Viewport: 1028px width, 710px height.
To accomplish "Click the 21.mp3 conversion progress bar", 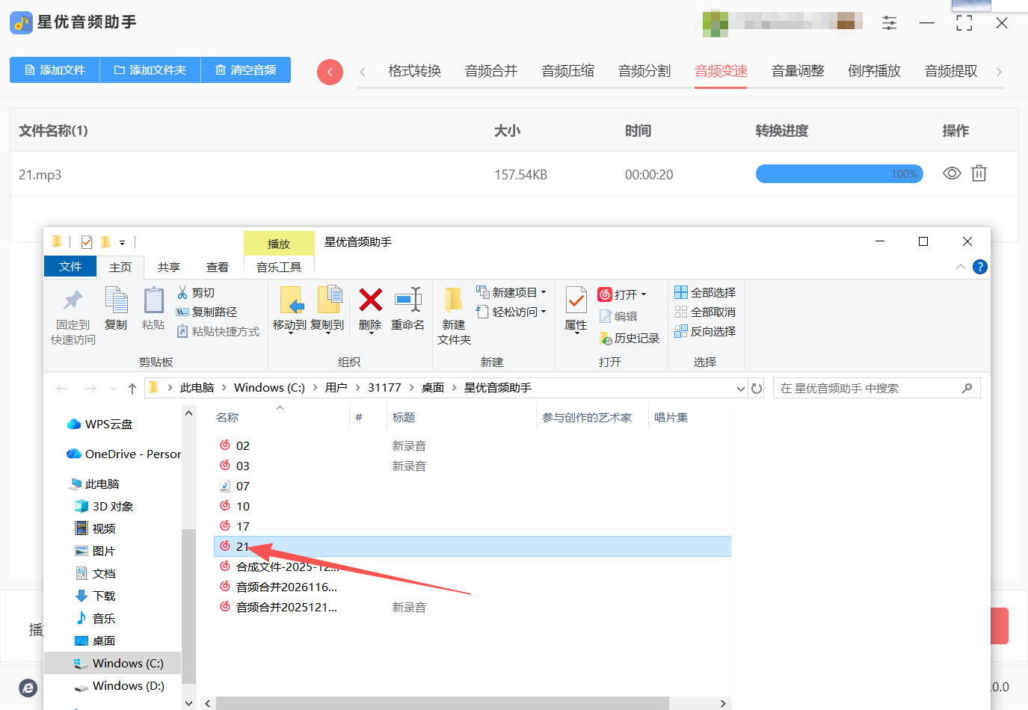I will (840, 174).
